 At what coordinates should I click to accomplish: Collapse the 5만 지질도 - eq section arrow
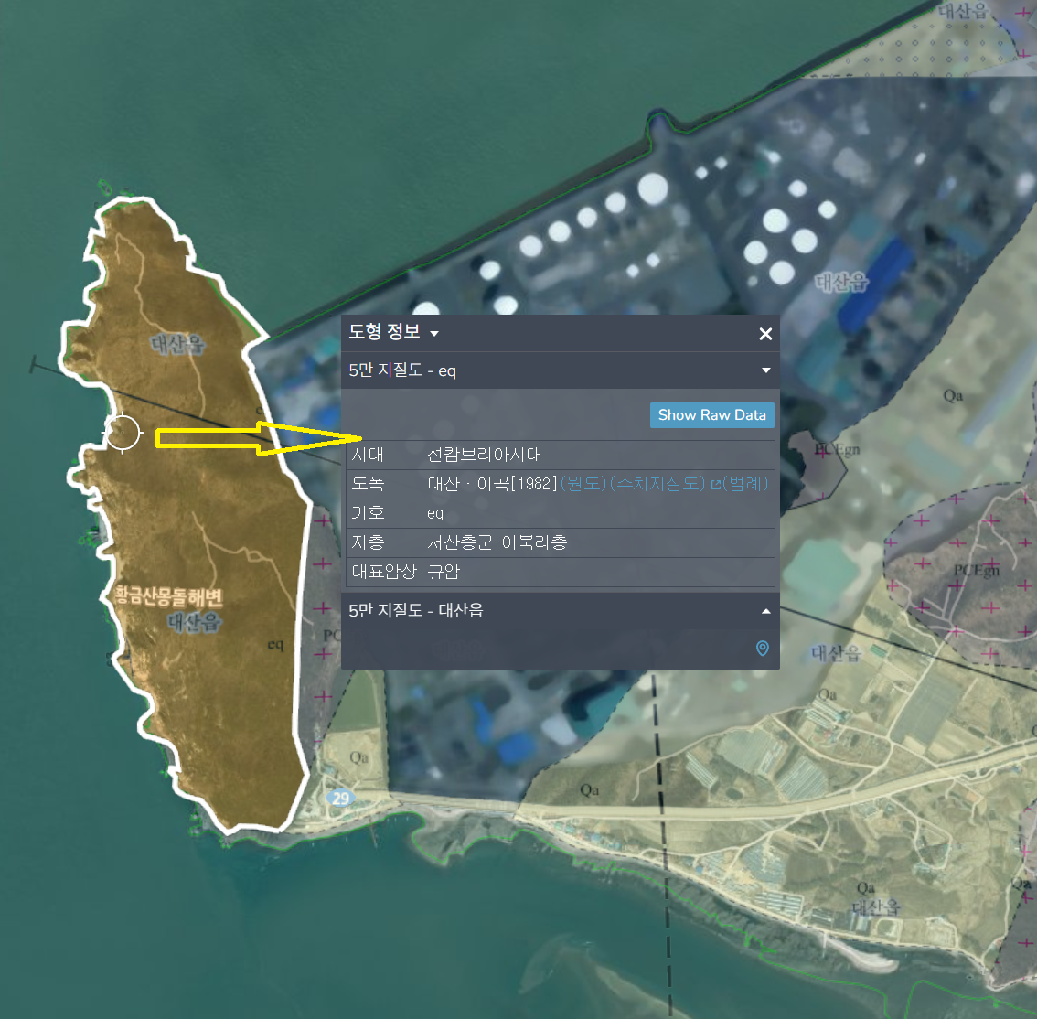pyautogui.click(x=765, y=370)
